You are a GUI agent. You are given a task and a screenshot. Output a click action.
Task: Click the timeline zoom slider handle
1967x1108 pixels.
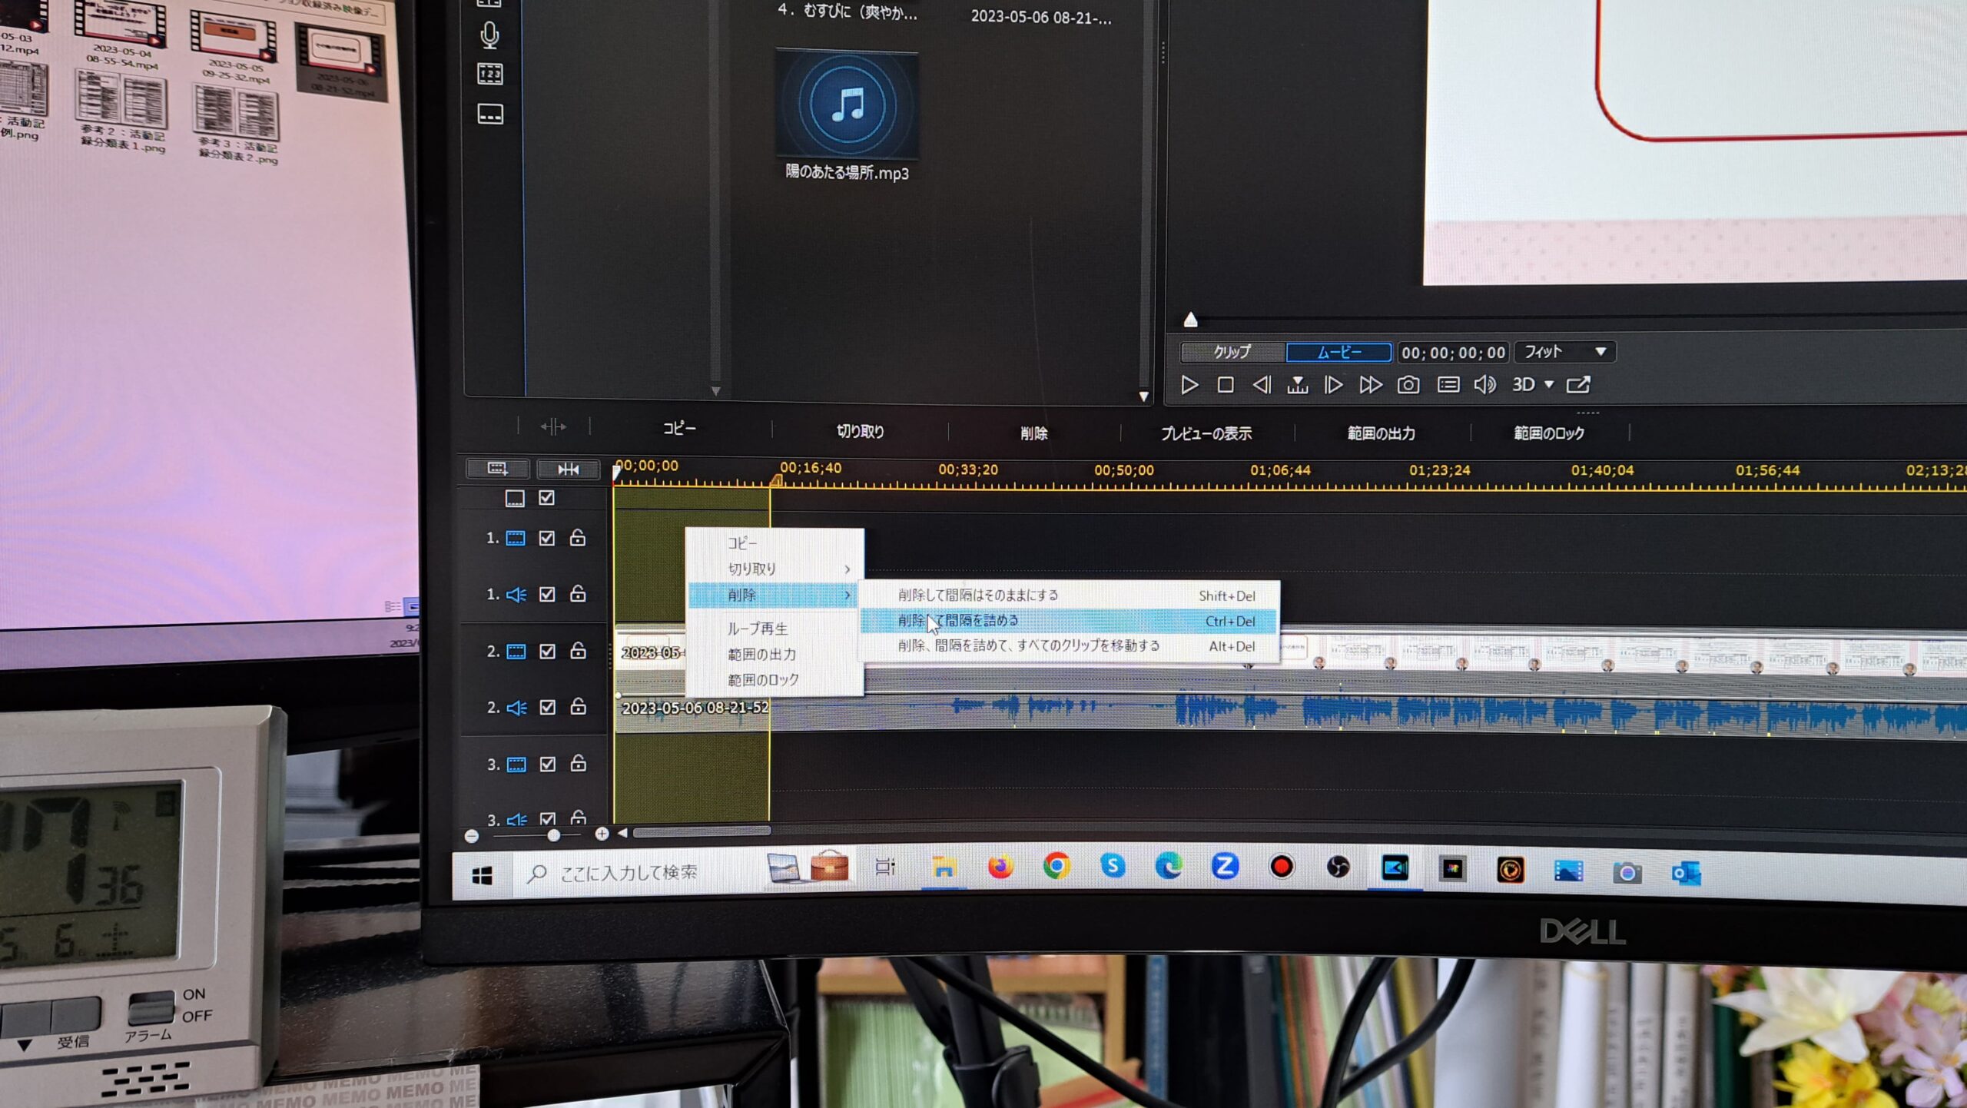tap(553, 835)
